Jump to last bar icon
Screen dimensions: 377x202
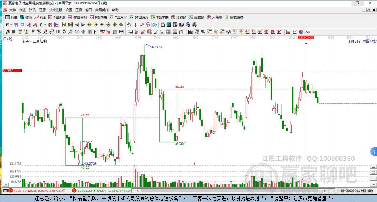[x=70, y=25]
